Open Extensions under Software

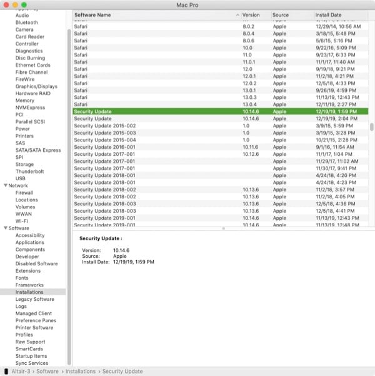pos(28,271)
